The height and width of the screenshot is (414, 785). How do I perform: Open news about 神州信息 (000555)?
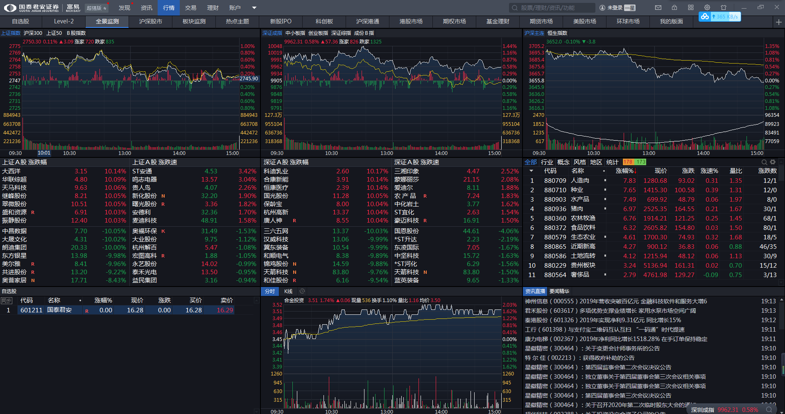(x=616, y=301)
